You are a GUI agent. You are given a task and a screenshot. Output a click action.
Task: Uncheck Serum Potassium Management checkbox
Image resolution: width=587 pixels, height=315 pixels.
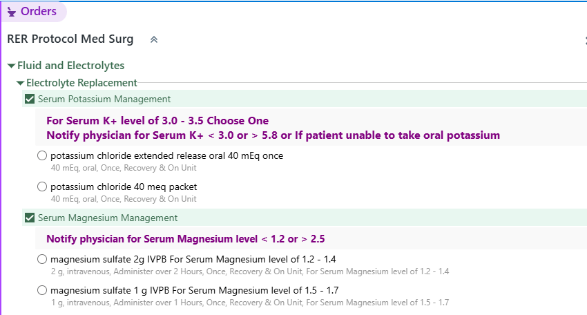tap(30, 99)
